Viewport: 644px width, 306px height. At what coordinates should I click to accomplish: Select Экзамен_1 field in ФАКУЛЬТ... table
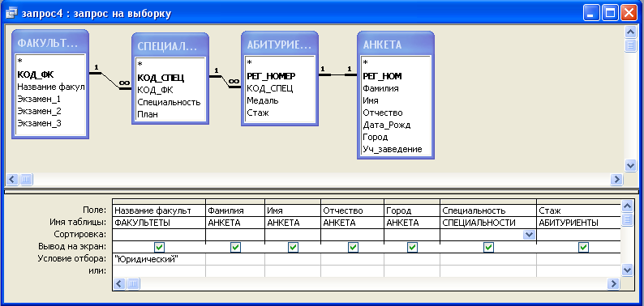coord(40,99)
